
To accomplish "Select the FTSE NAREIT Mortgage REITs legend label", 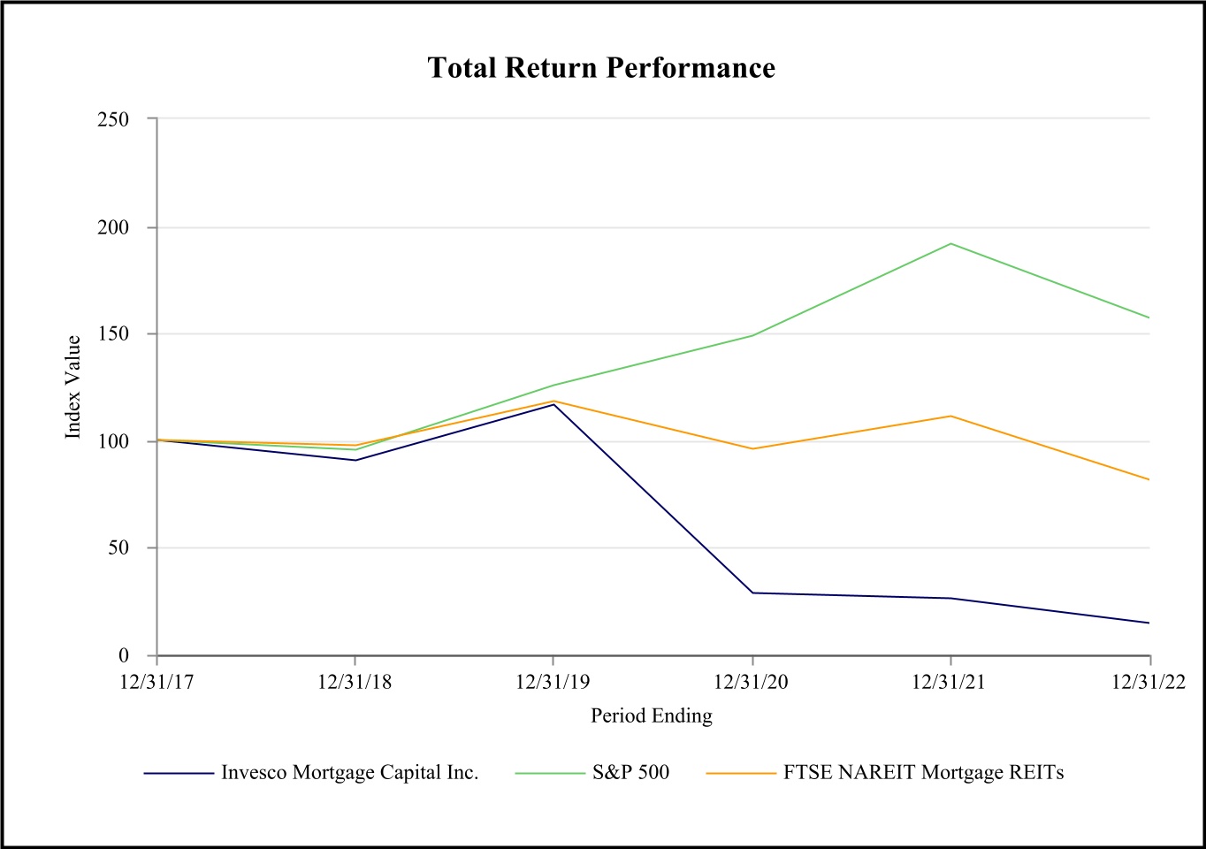I will (x=923, y=773).
